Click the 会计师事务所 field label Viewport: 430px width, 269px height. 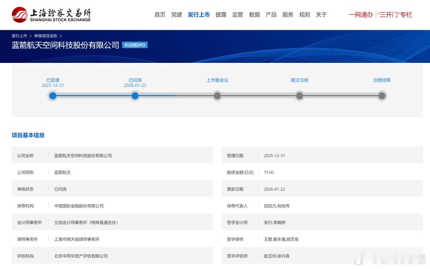pyautogui.click(x=29, y=222)
